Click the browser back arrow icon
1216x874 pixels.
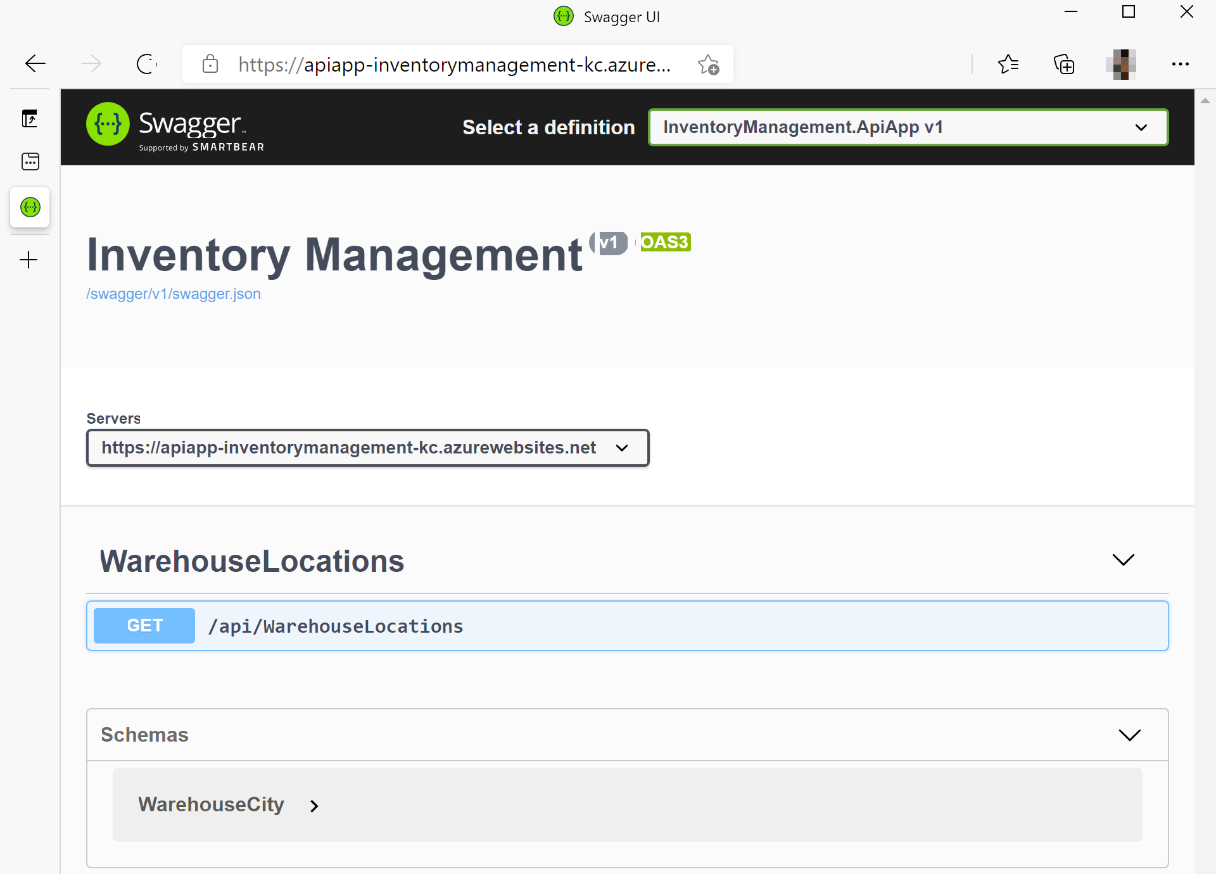click(x=35, y=63)
